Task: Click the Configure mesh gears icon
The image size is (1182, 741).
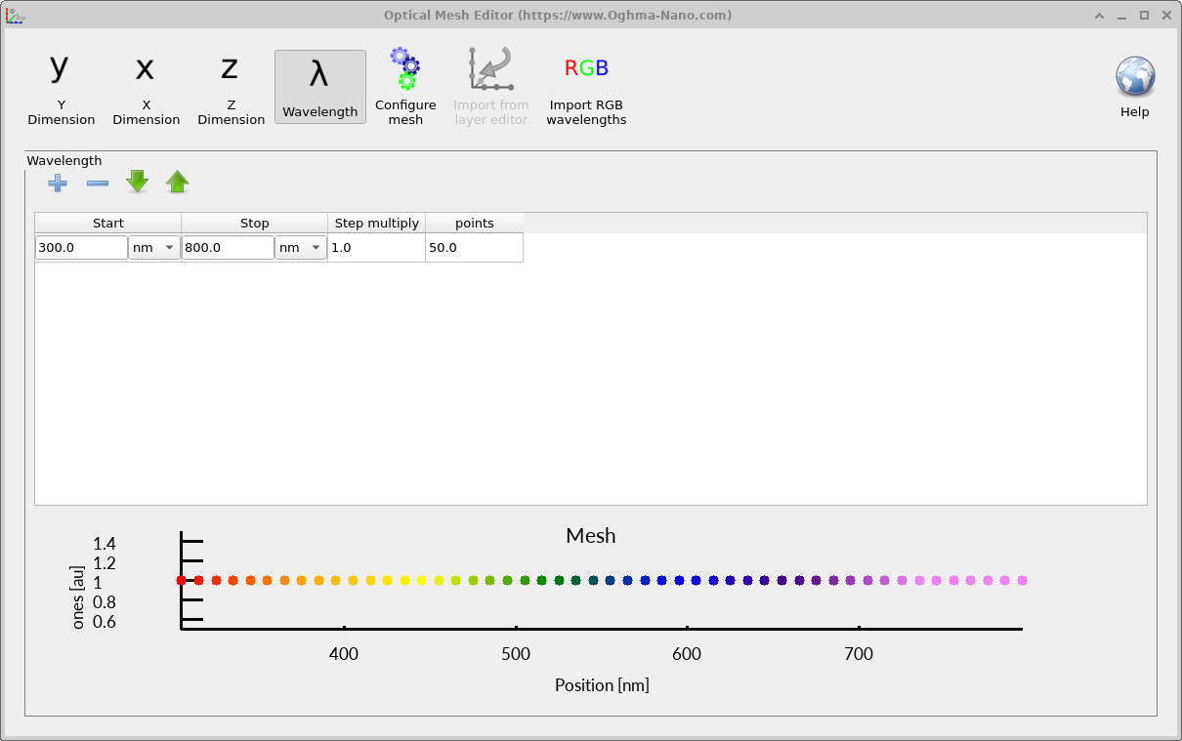Action: click(x=404, y=68)
